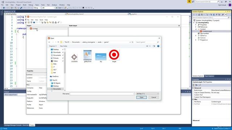232x130 pixels.
Task: Click the Solution Explorer properties wrench icon
Action: tap(223, 14)
